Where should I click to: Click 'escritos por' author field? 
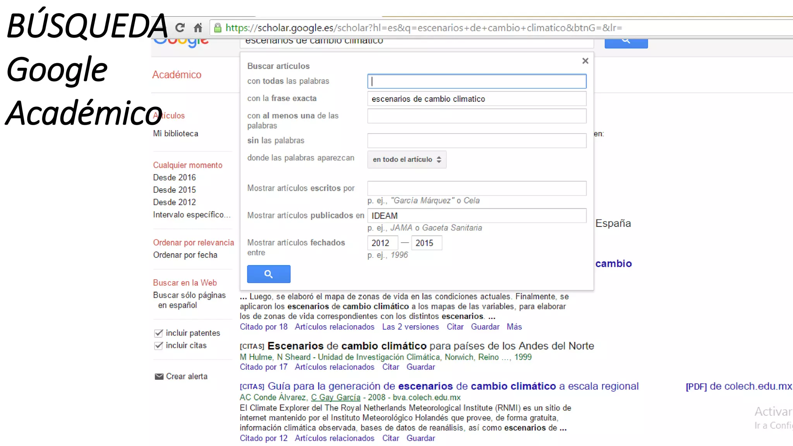point(477,188)
